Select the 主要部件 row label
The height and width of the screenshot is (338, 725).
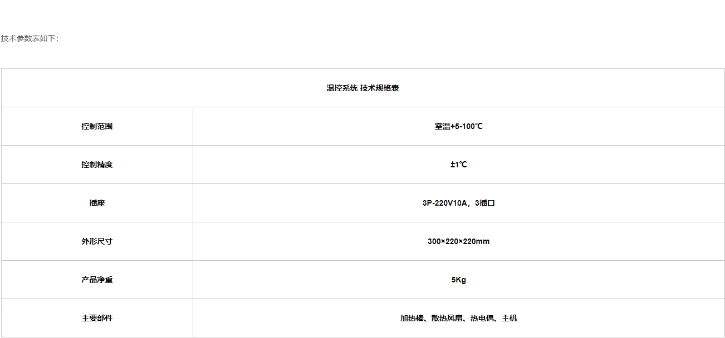(x=97, y=318)
